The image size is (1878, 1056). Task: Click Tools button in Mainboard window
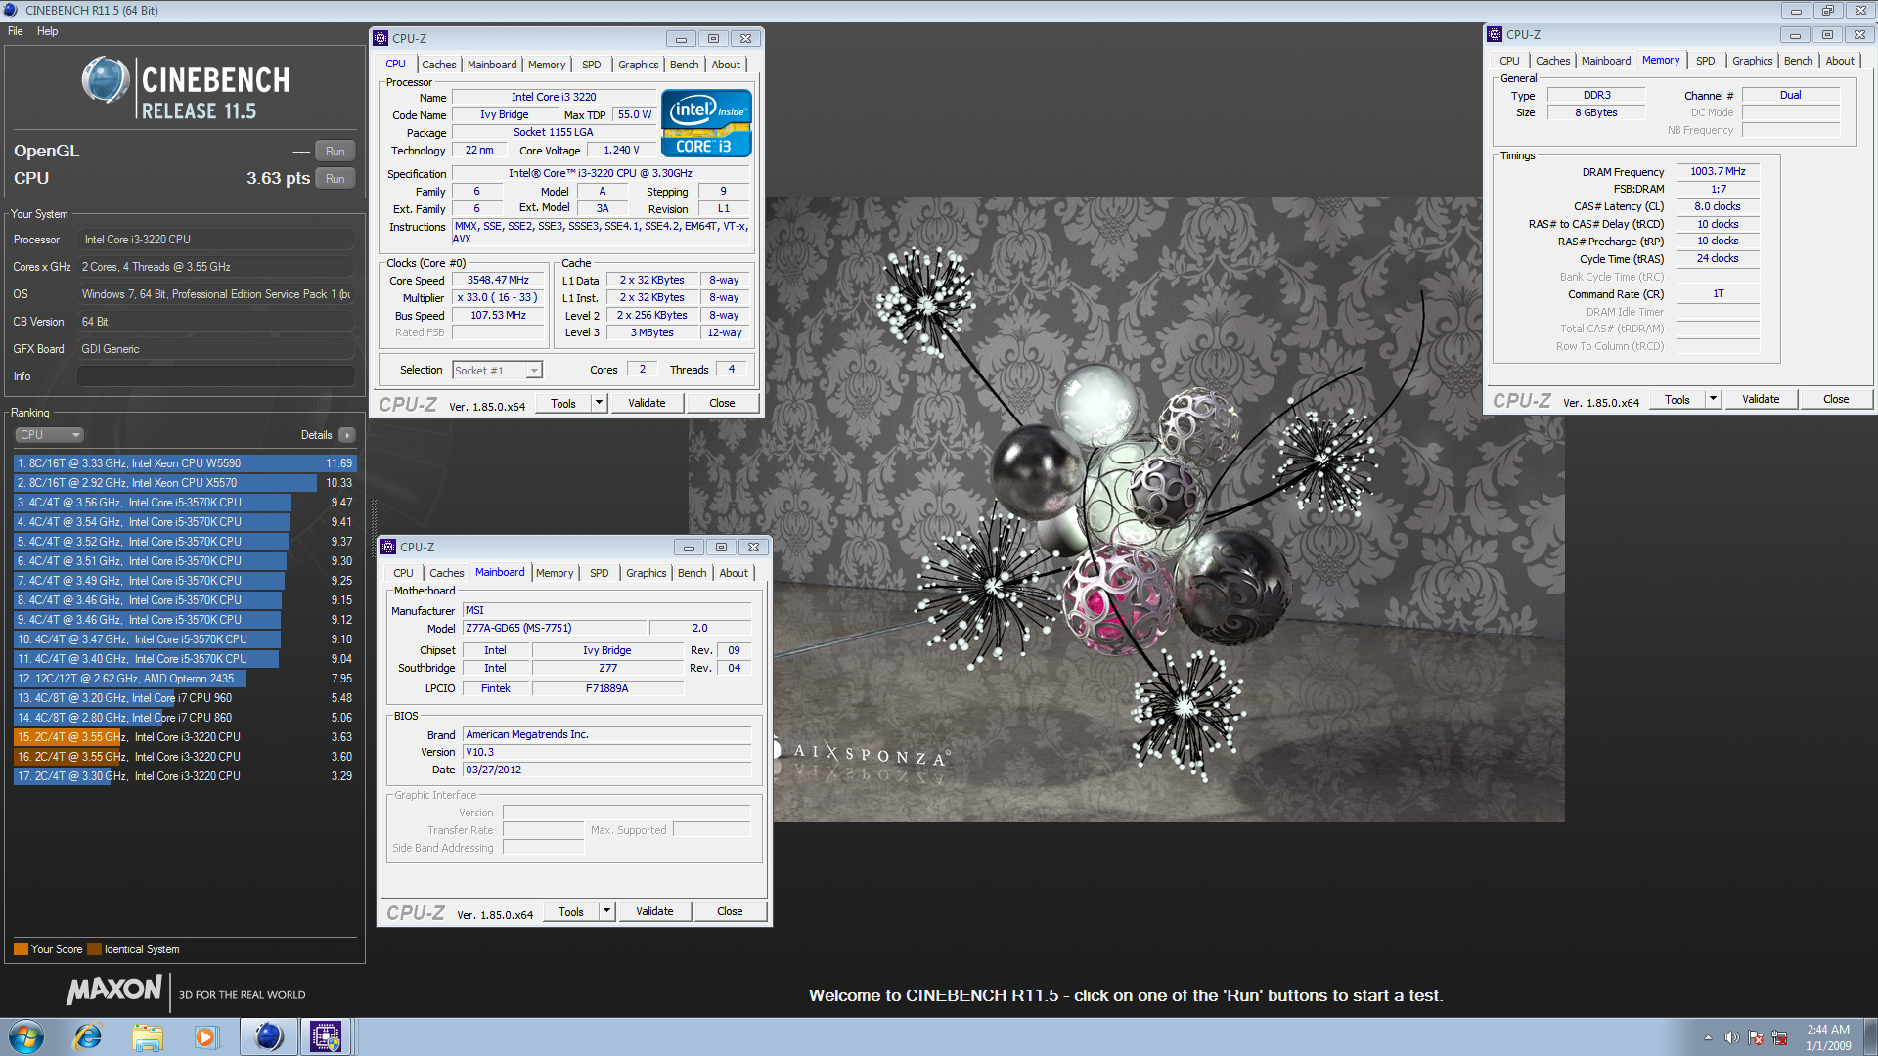571,911
